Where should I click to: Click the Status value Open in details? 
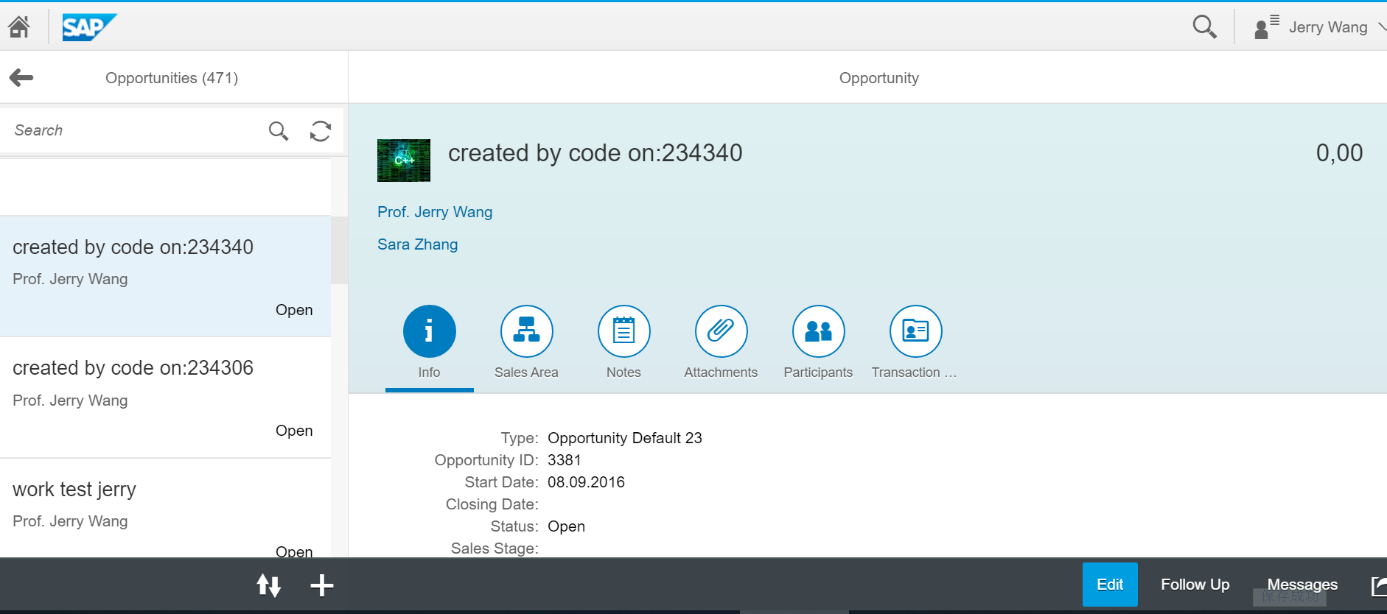(566, 526)
